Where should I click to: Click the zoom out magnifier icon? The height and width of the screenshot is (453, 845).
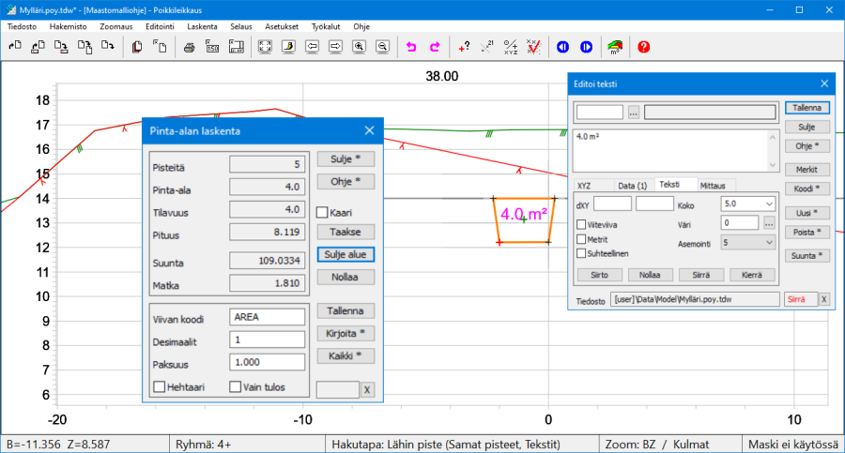[x=382, y=46]
